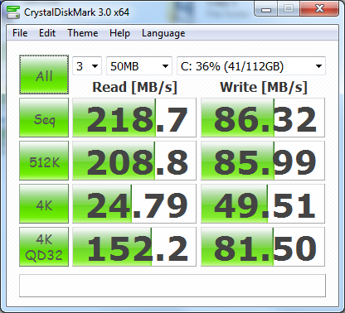Open the Edit menu
Viewport: 345px width, 313px height.
[x=47, y=33]
